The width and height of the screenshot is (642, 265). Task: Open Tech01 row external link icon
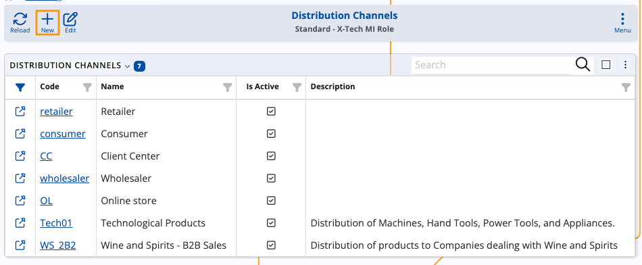[x=20, y=223]
